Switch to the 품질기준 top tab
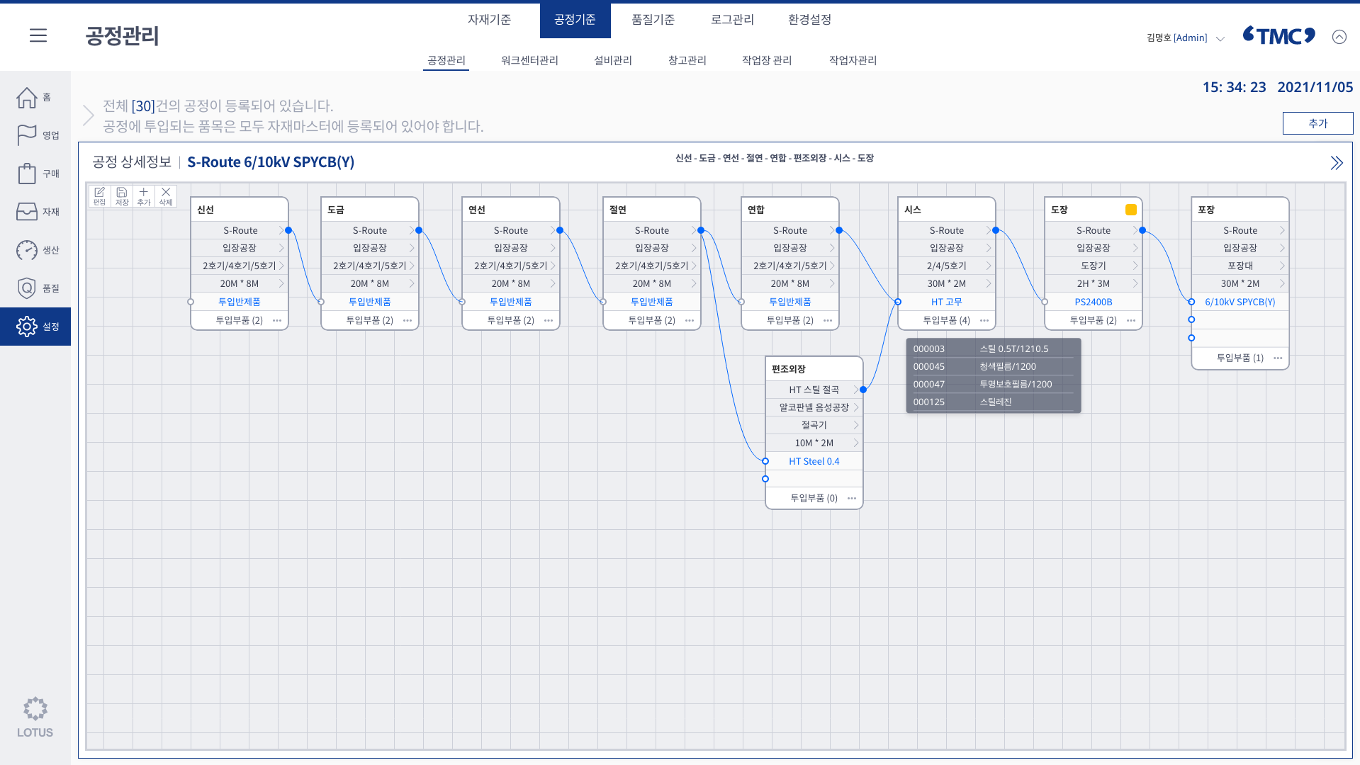The width and height of the screenshot is (1360, 765). click(x=653, y=20)
